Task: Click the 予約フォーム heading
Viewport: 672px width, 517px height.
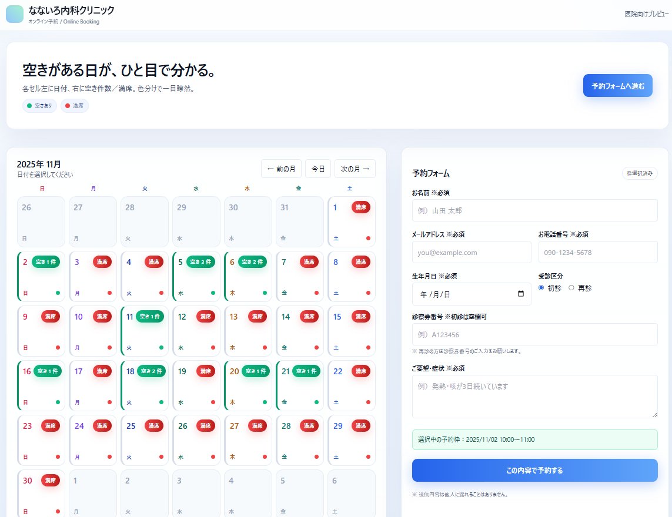Action: tap(431, 173)
